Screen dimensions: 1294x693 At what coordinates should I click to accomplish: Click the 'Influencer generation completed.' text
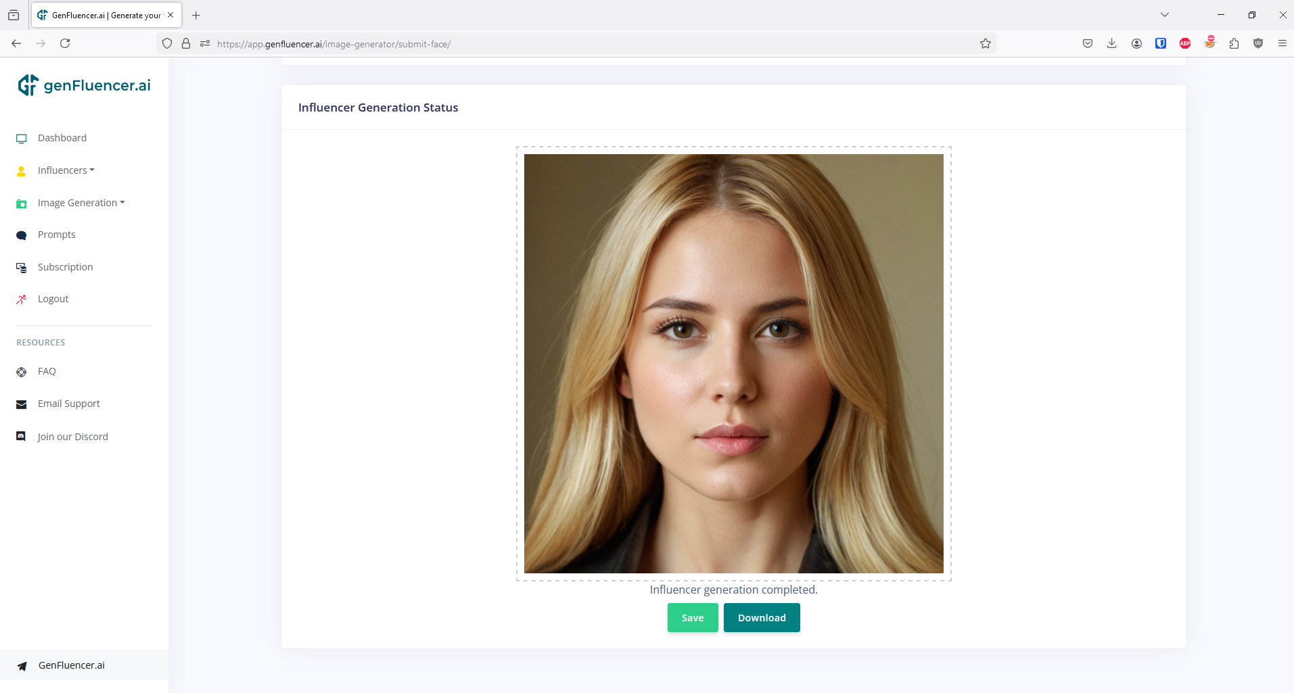(734, 590)
